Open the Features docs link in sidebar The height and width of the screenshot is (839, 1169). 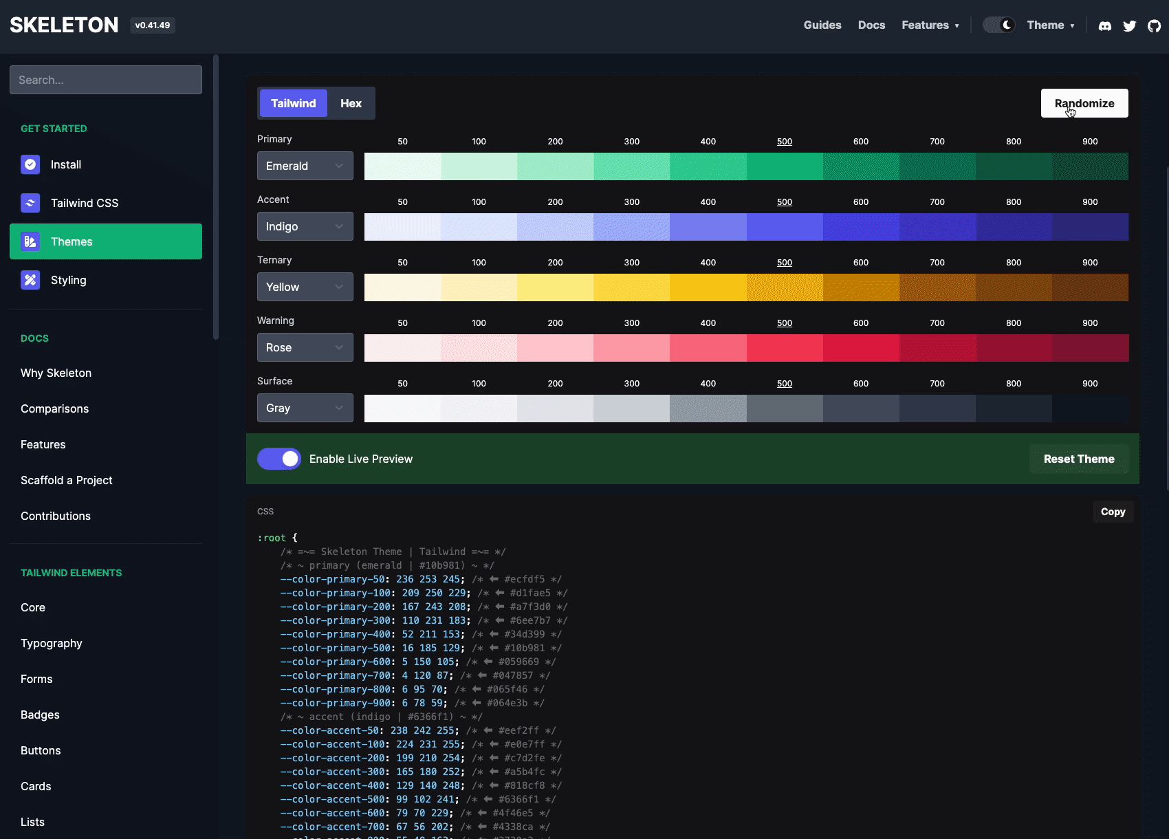(x=43, y=444)
